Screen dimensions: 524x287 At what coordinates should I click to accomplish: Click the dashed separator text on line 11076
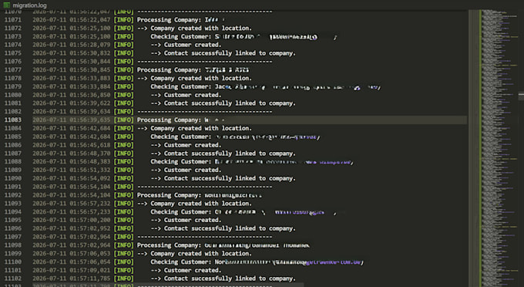[x=204, y=62]
